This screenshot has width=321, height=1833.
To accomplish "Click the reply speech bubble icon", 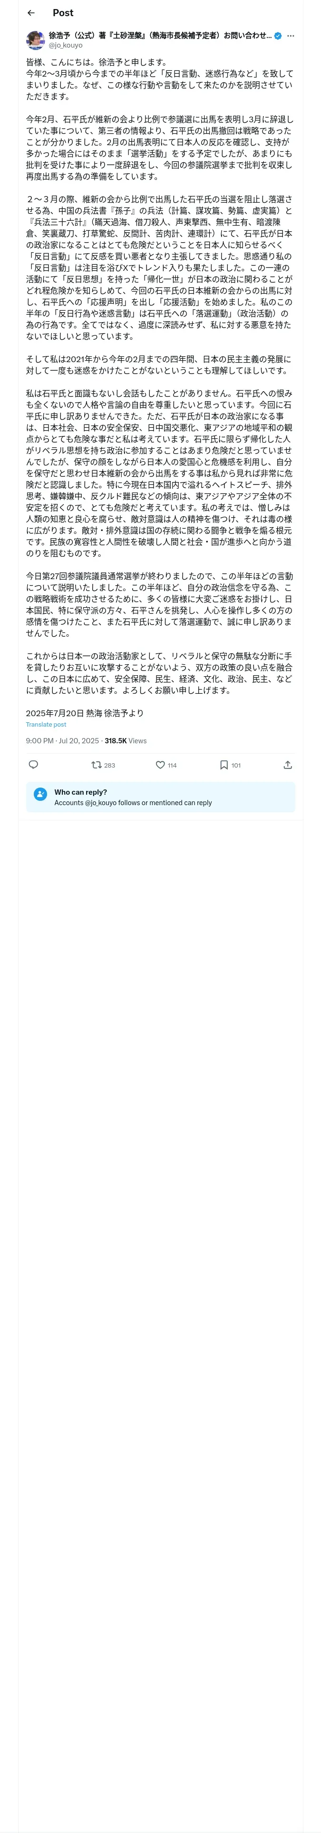I will click(33, 765).
